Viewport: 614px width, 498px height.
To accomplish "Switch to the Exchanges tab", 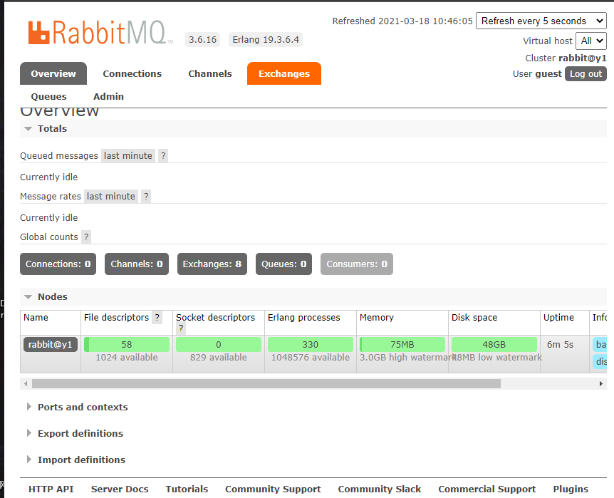I will coord(284,73).
